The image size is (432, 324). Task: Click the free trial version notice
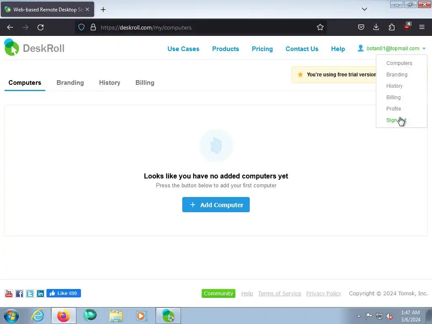[x=334, y=74]
